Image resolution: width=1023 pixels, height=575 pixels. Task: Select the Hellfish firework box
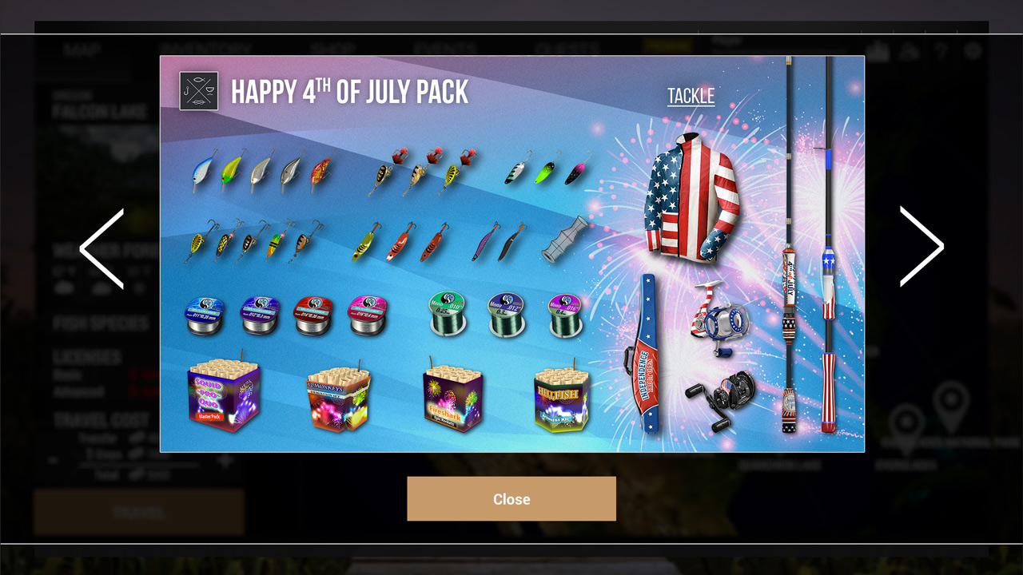tap(562, 397)
